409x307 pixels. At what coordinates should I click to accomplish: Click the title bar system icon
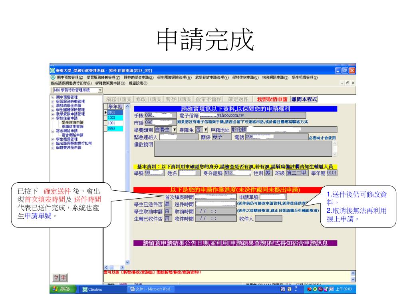point(52,70)
